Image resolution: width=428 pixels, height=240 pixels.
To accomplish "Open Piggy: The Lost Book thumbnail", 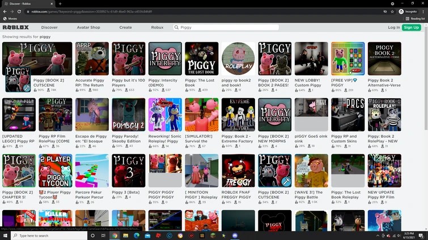I will 202,58.
